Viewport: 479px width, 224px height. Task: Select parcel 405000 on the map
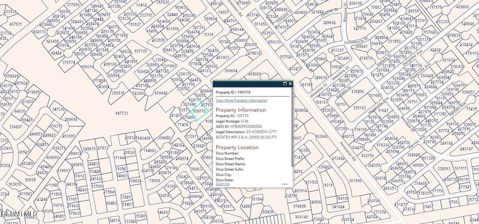(x=254, y=74)
